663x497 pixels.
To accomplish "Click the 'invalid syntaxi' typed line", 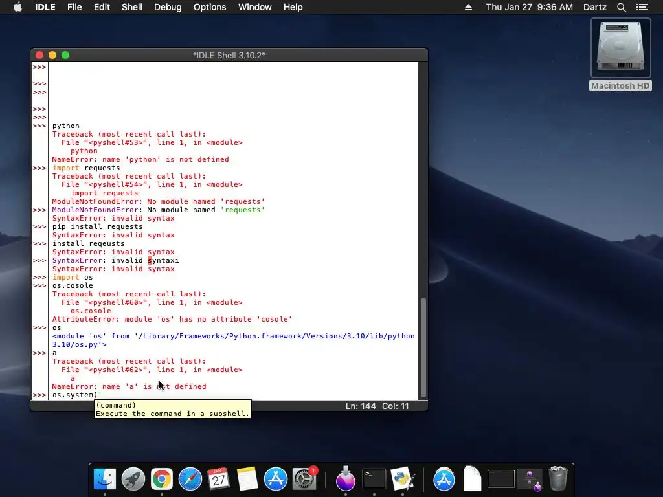I will point(115,260).
